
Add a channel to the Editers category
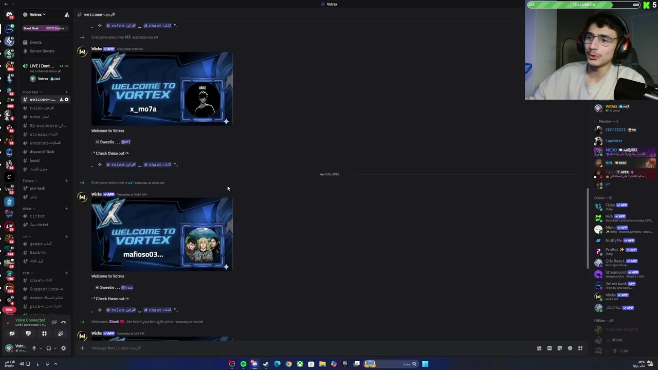tap(66, 181)
